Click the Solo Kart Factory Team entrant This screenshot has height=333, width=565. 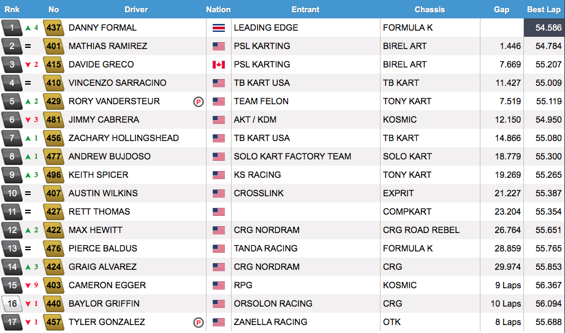[292, 156]
